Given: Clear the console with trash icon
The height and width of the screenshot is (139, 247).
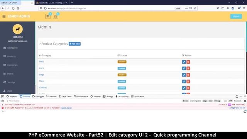Looking at the screenshot, I should [3, 101].
